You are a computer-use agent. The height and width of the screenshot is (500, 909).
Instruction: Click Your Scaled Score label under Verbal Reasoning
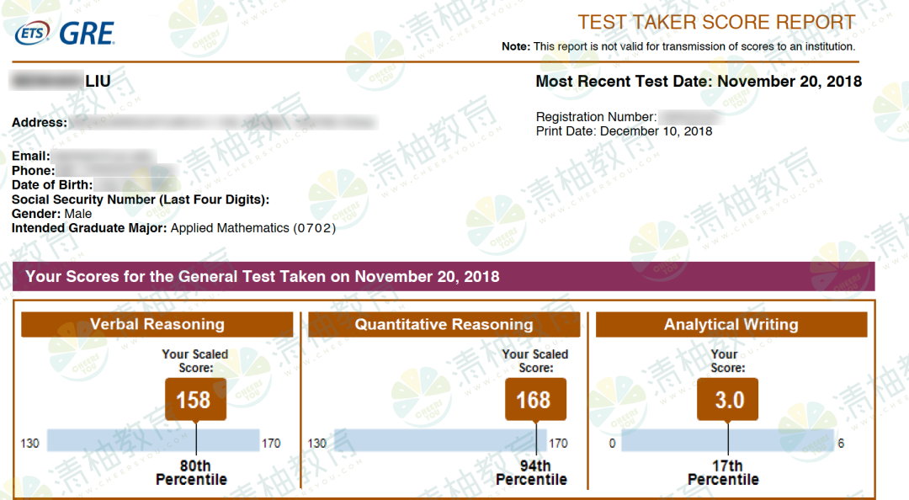click(x=195, y=361)
